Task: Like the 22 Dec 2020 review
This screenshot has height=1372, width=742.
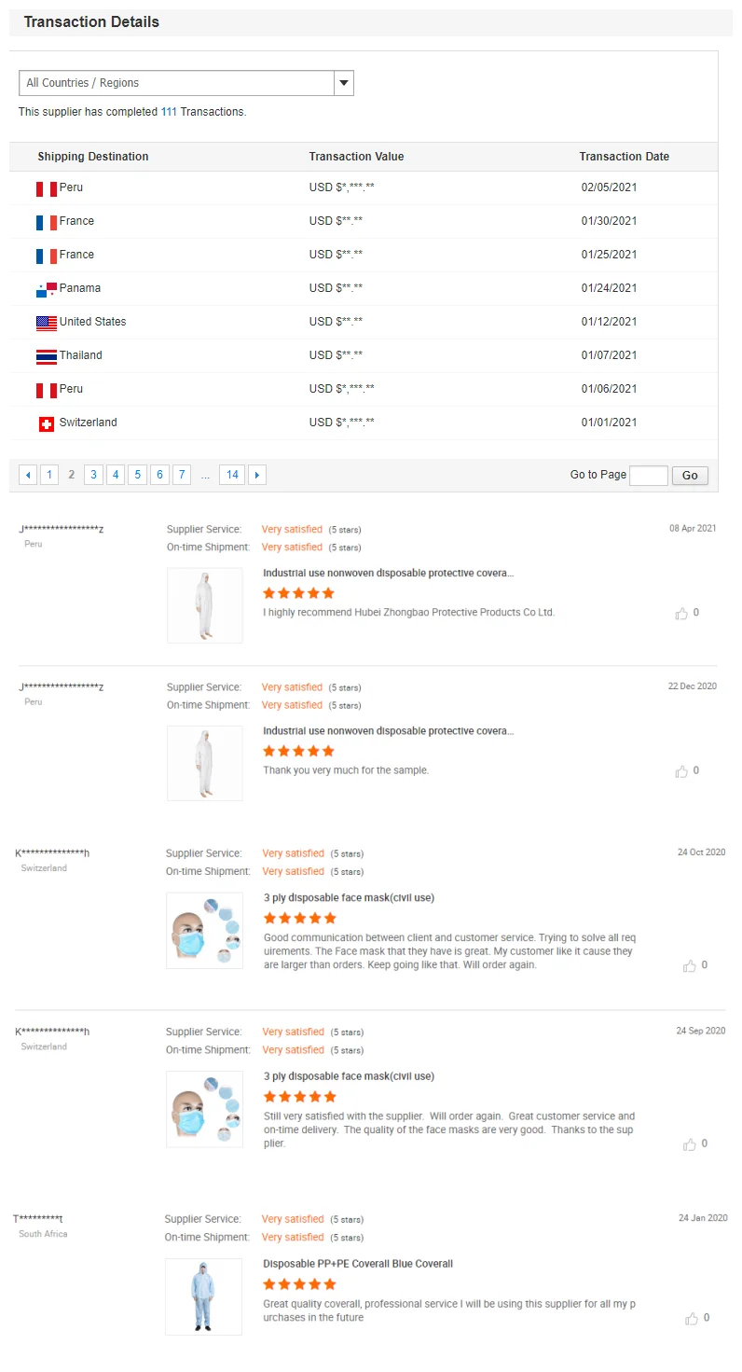Action: click(681, 771)
